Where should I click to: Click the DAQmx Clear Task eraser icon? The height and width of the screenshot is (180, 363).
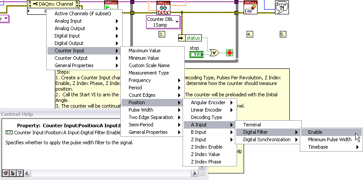(x=251, y=7)
